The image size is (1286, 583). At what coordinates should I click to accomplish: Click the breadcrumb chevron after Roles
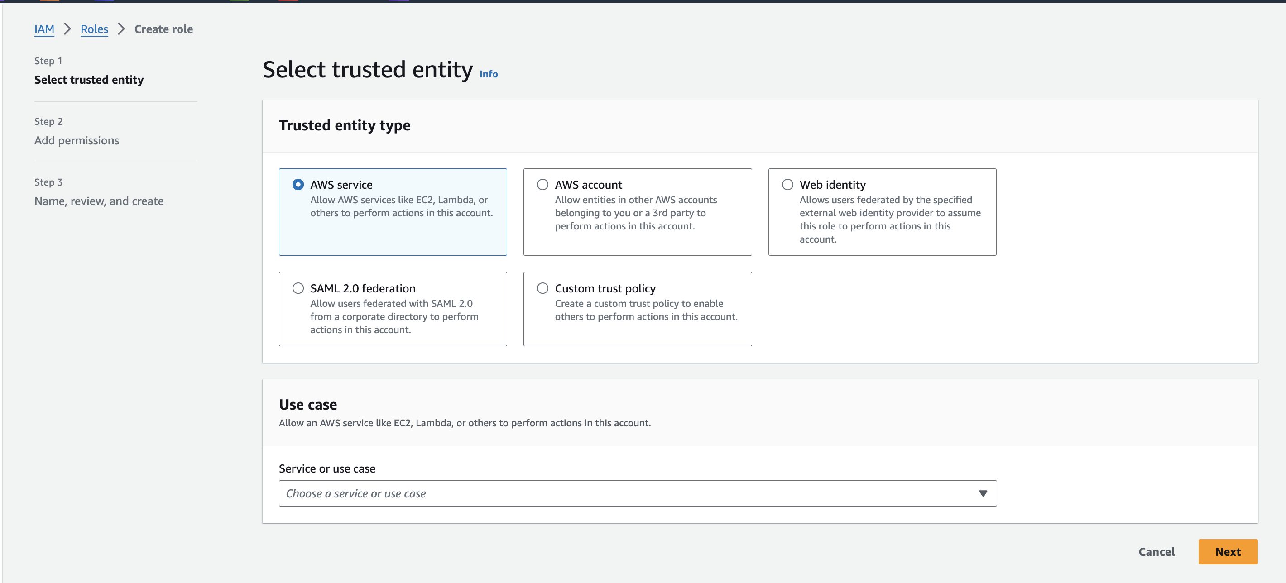tap(121, 29)
